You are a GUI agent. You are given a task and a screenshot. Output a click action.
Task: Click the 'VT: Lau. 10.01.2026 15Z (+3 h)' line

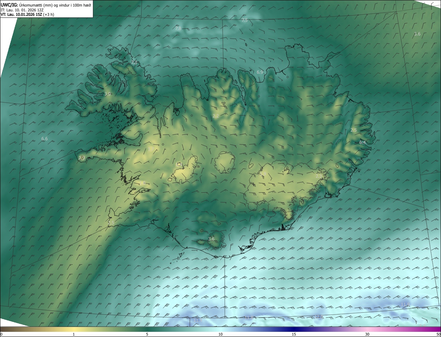(x=28, y=14)
